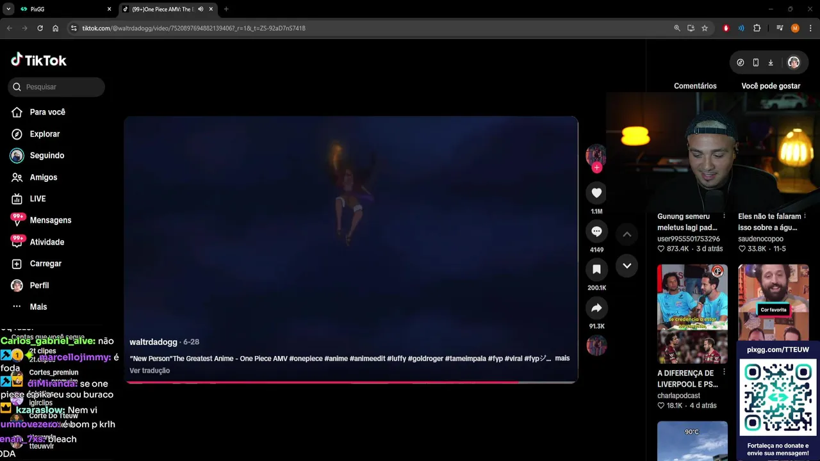Go back to previous page

(x=9, y=28)
